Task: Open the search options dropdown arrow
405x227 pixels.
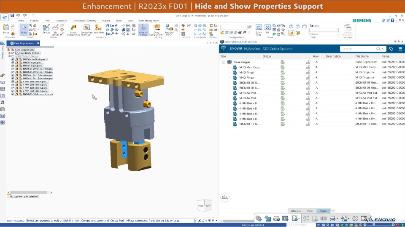Action: click(x=383, y=49)
